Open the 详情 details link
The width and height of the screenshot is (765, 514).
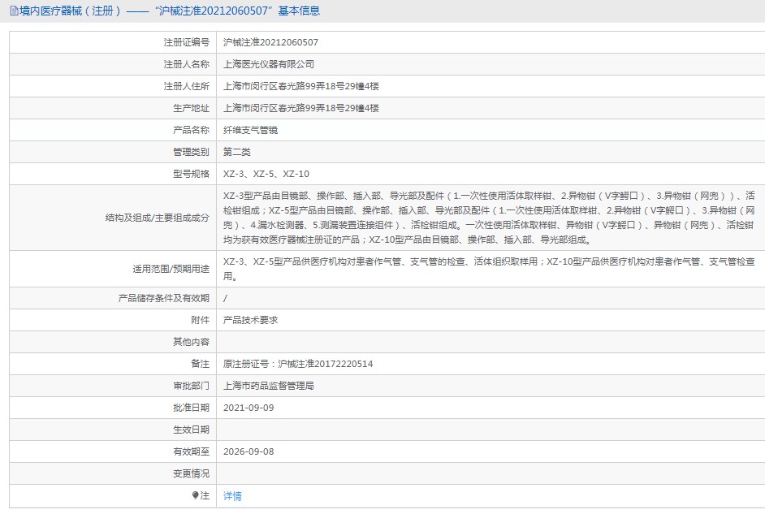coord(232,496)
